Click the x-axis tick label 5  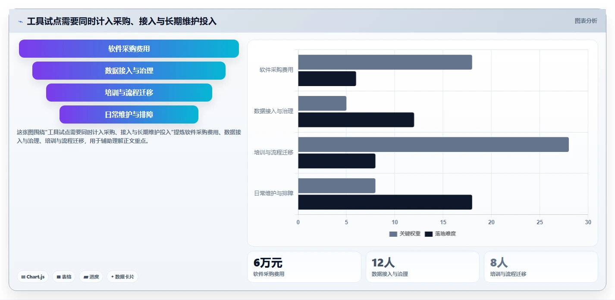(x=346, y=222)
